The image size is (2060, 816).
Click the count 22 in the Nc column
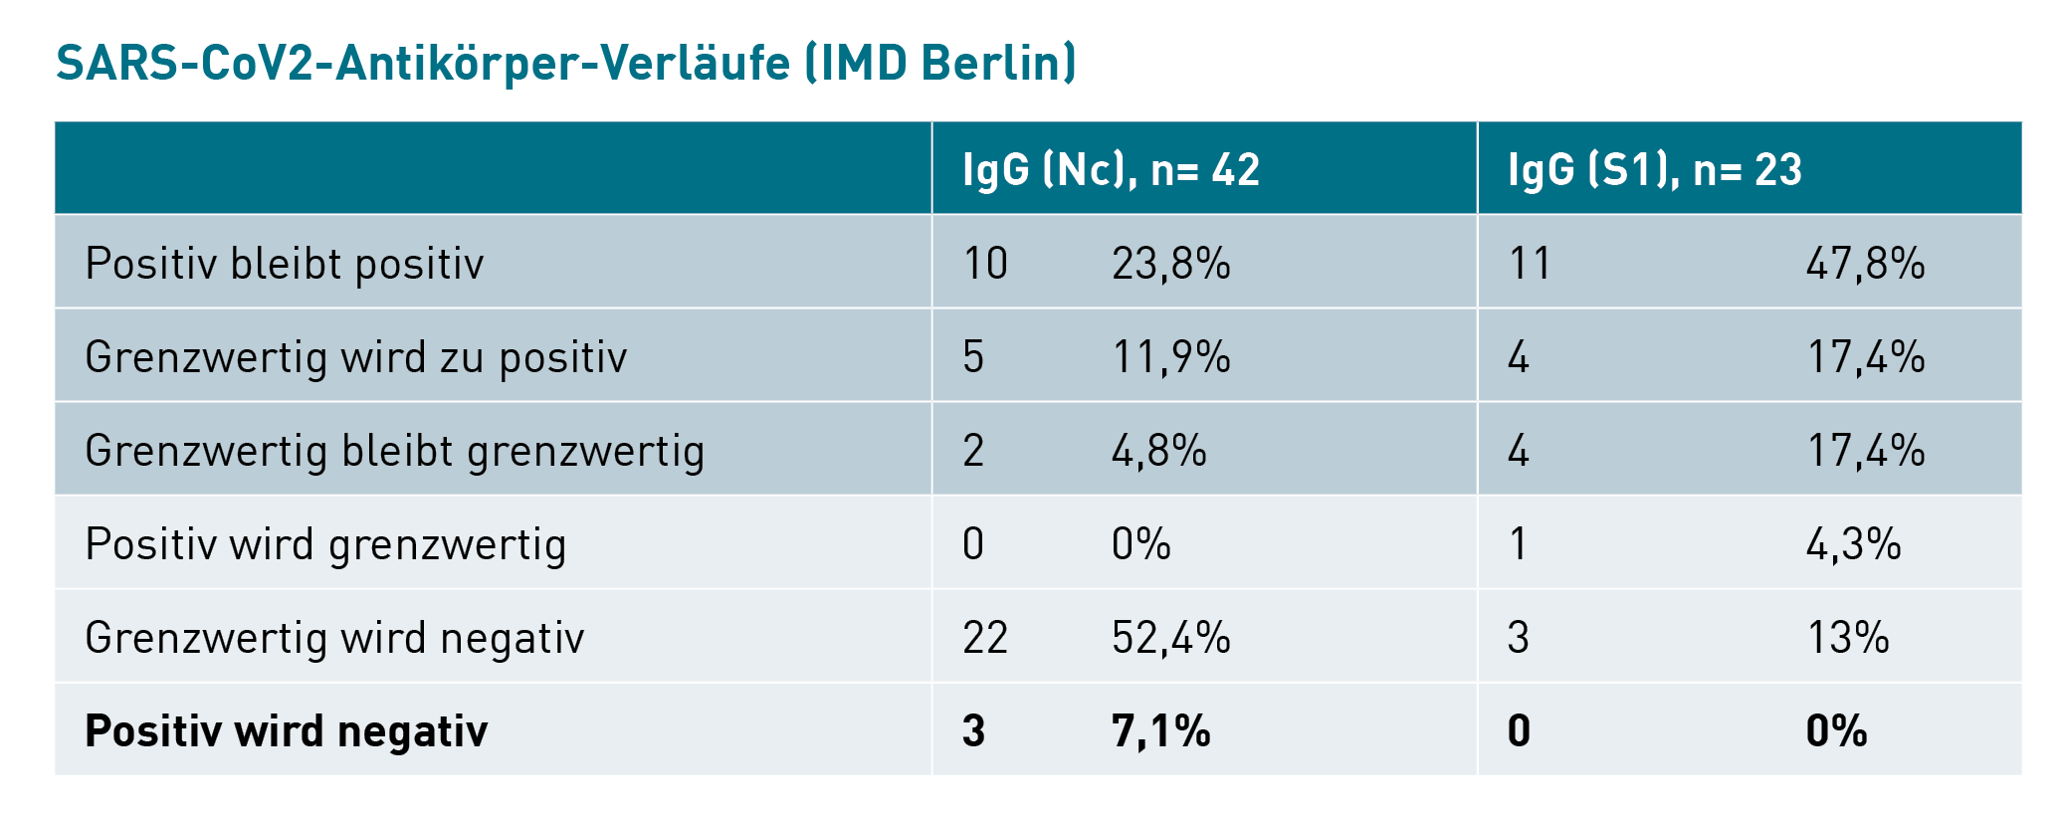click(985, 638)
